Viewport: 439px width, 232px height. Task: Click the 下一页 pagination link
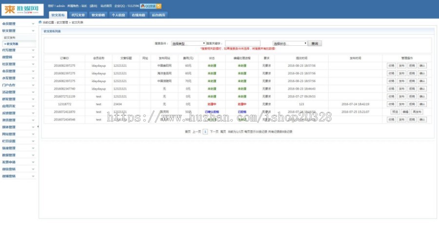point(214,131)
